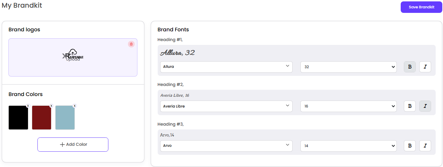This screenshot has height=167, width=443.
Task: Toggle italic for Heading #1
Action: 425,67
